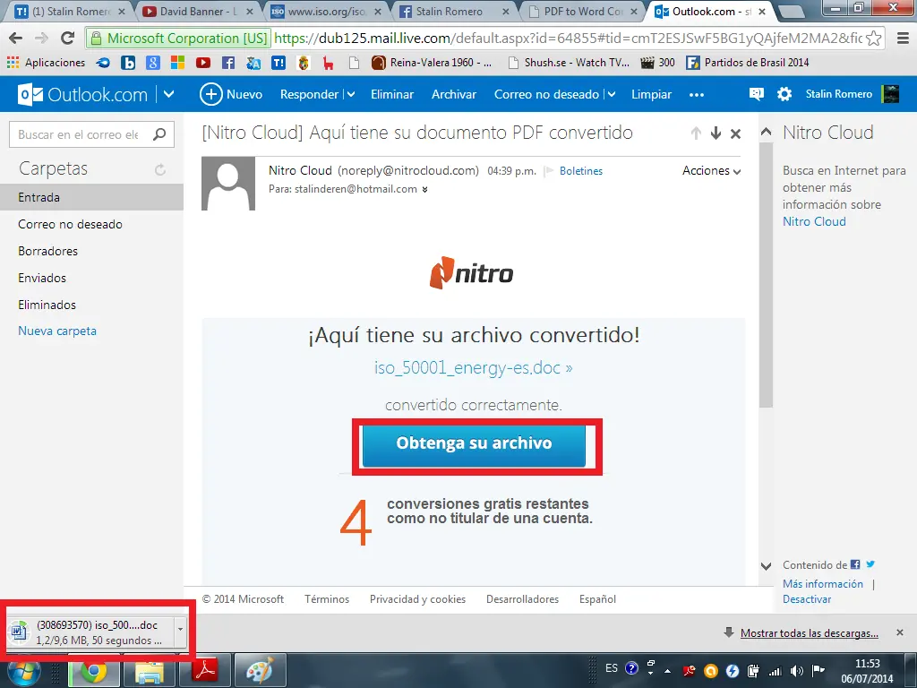
Task: Click the email vertical scrollbar thumb
Action: click(767, 275)
